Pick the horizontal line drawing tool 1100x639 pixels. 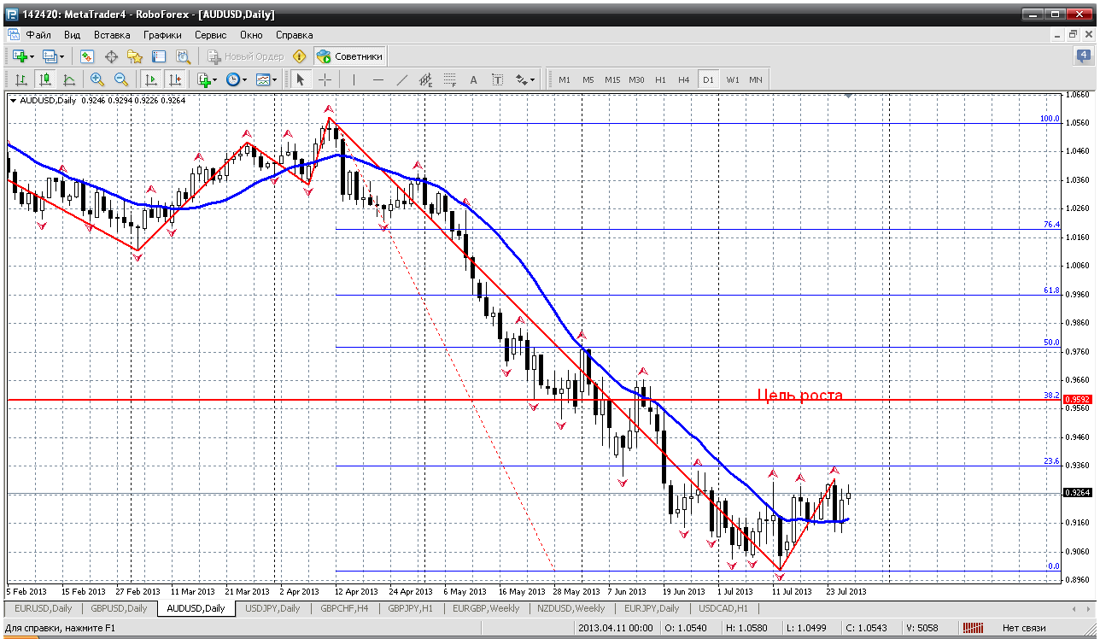(378, 79)
